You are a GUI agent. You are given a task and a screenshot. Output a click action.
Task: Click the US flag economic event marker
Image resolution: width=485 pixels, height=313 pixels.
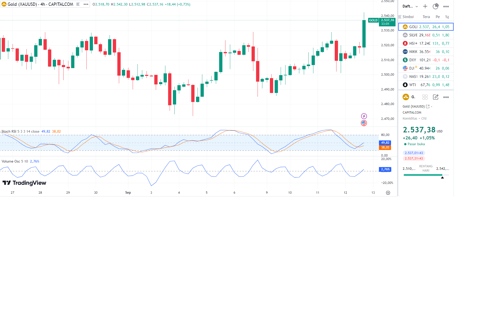pos(364,123)
